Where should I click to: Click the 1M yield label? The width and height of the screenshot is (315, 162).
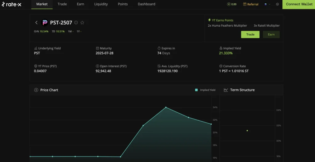click(70, 32)
